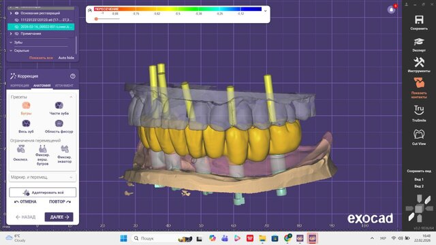Open the Windows Start menu
Screen dimensions: 436x245
pyautogui.click(x=123, y=238)
